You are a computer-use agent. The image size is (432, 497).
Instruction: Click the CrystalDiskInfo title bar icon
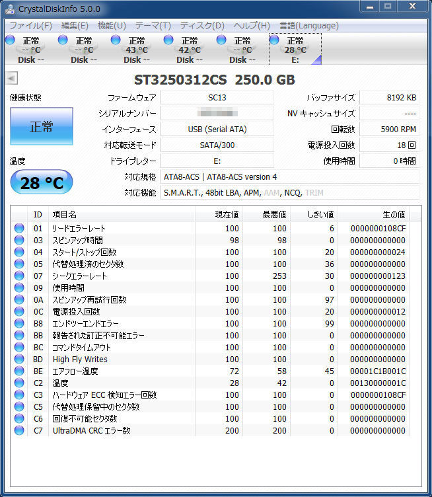[x=10, y=9]
